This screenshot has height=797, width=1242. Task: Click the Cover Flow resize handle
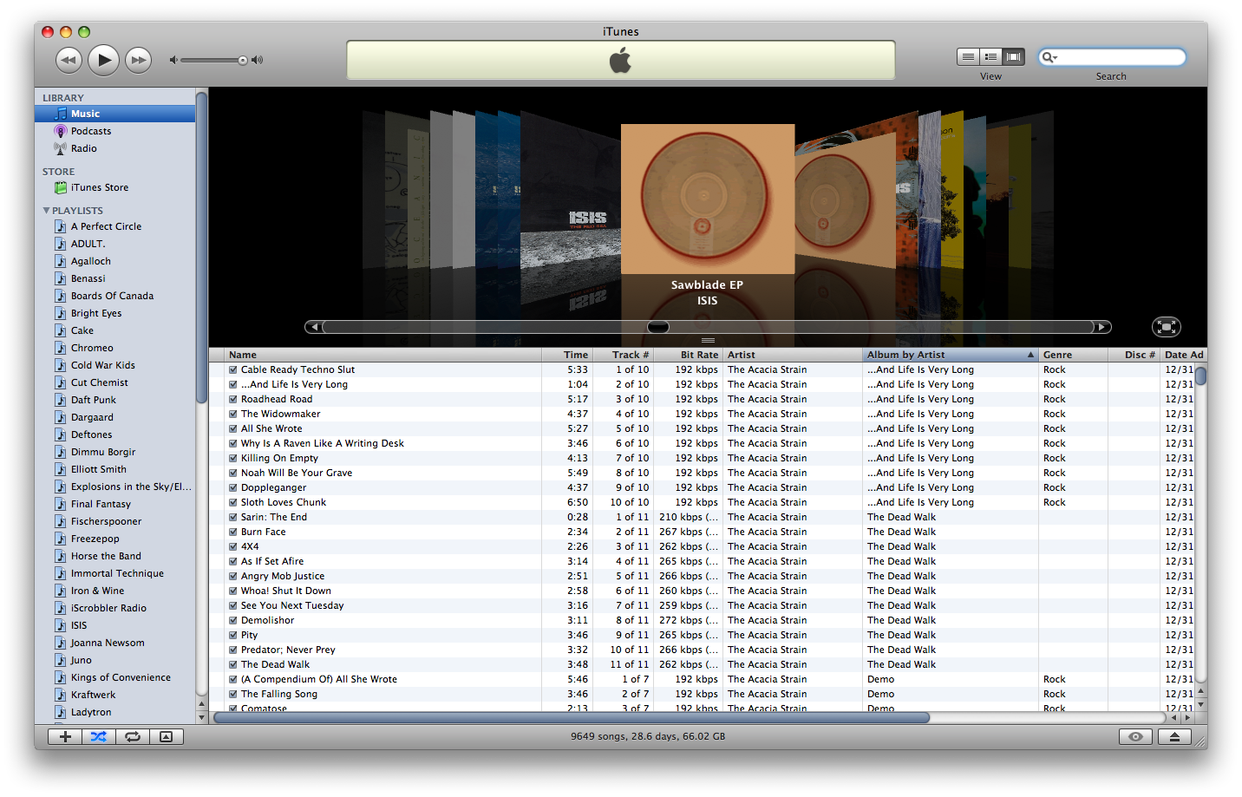(x=708, y=340)
